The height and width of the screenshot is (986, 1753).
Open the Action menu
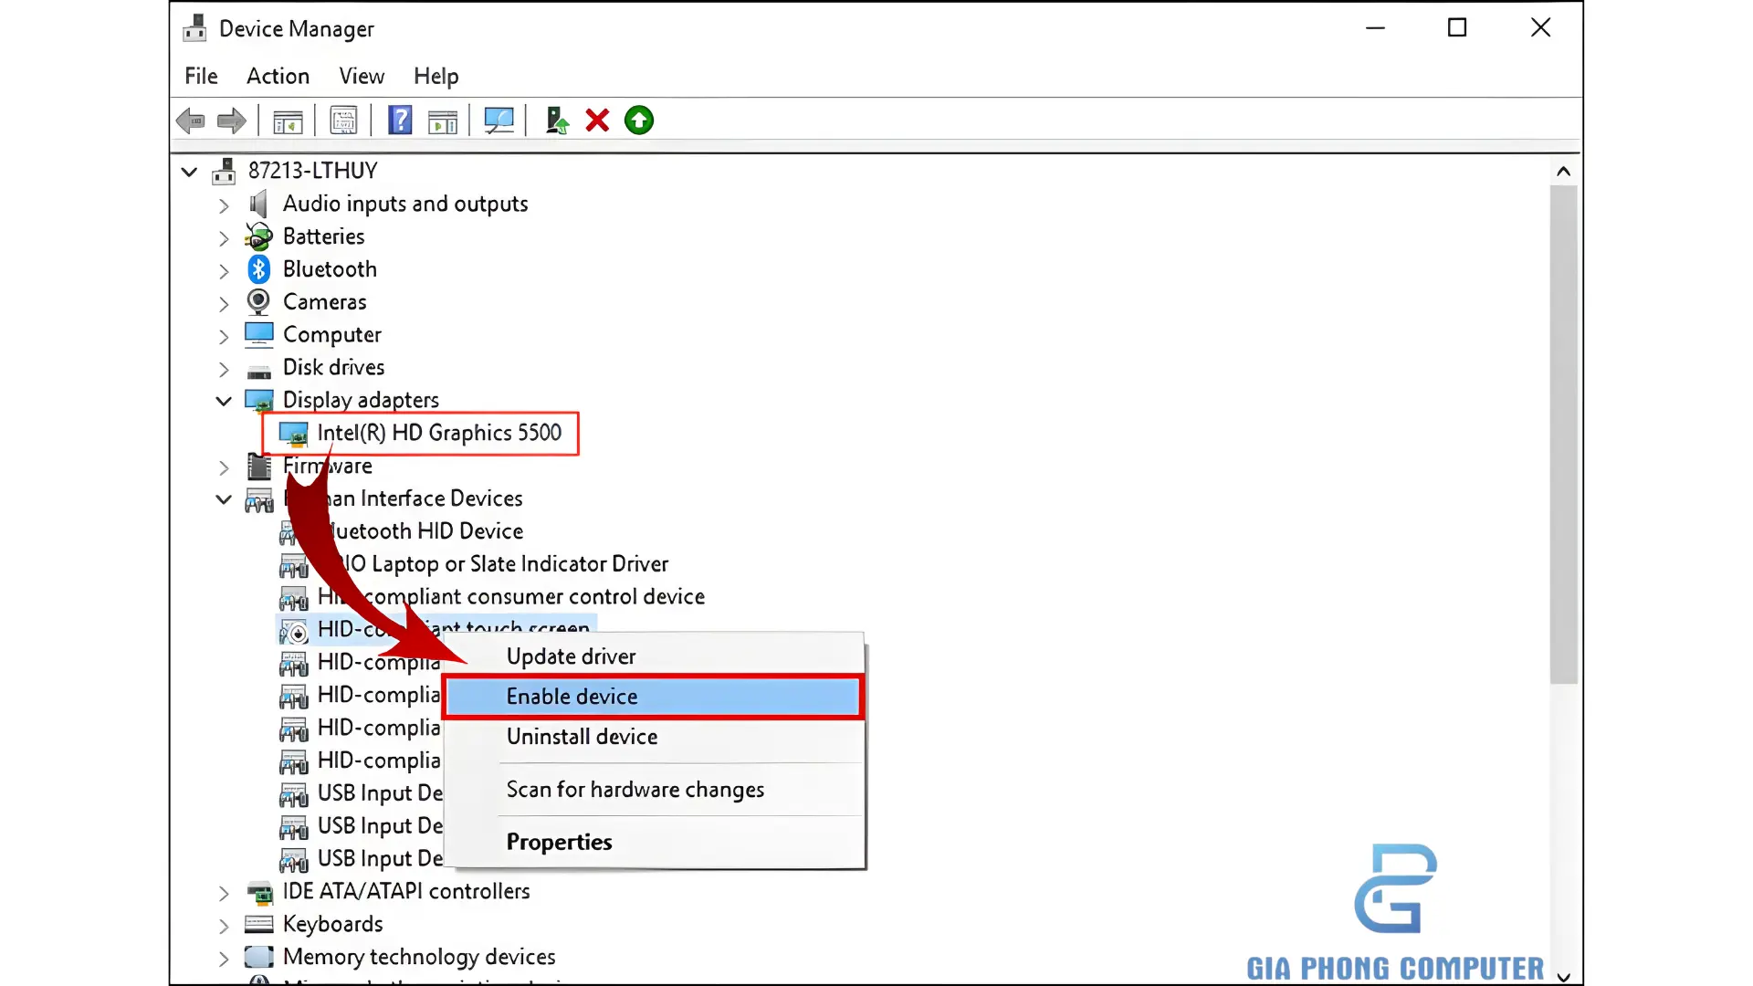[x=278, y=76]
